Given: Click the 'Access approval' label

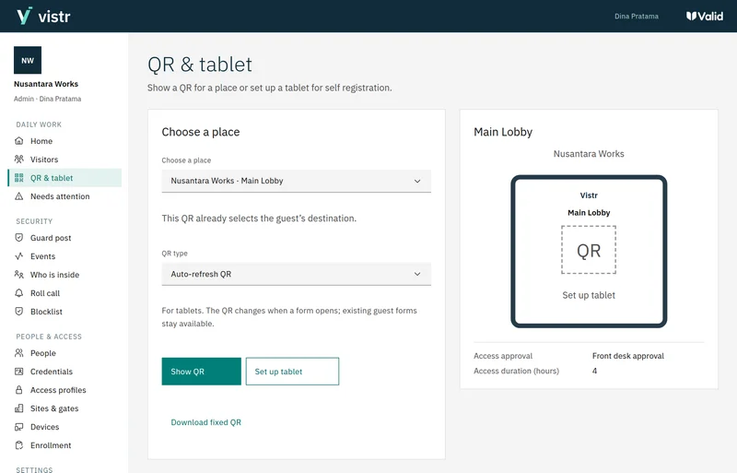Looking at the screenshot, I should point(503,356).
